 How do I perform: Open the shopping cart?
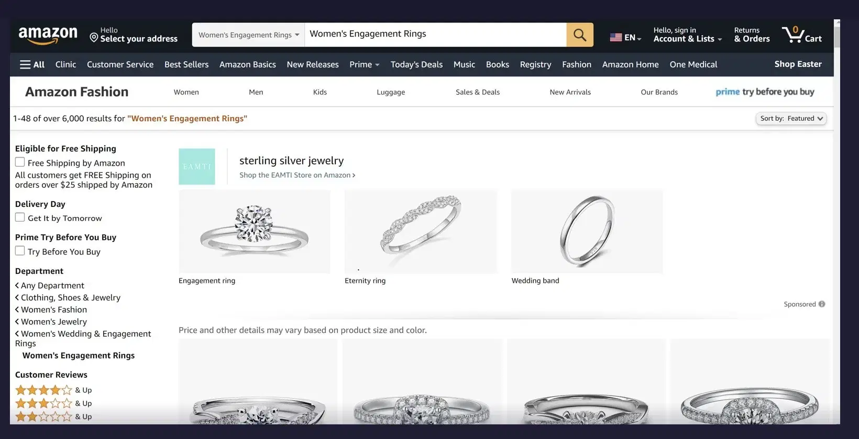coord(801,35)
